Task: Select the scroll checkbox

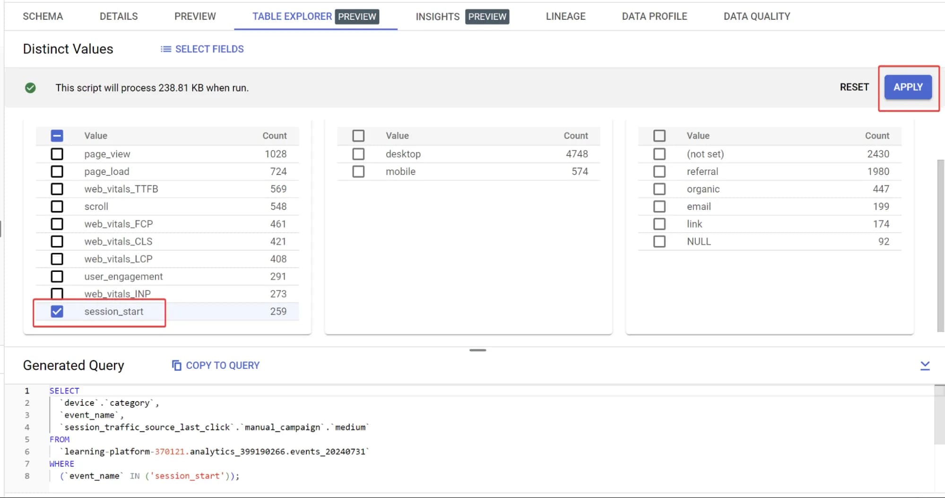Action: 57,207
